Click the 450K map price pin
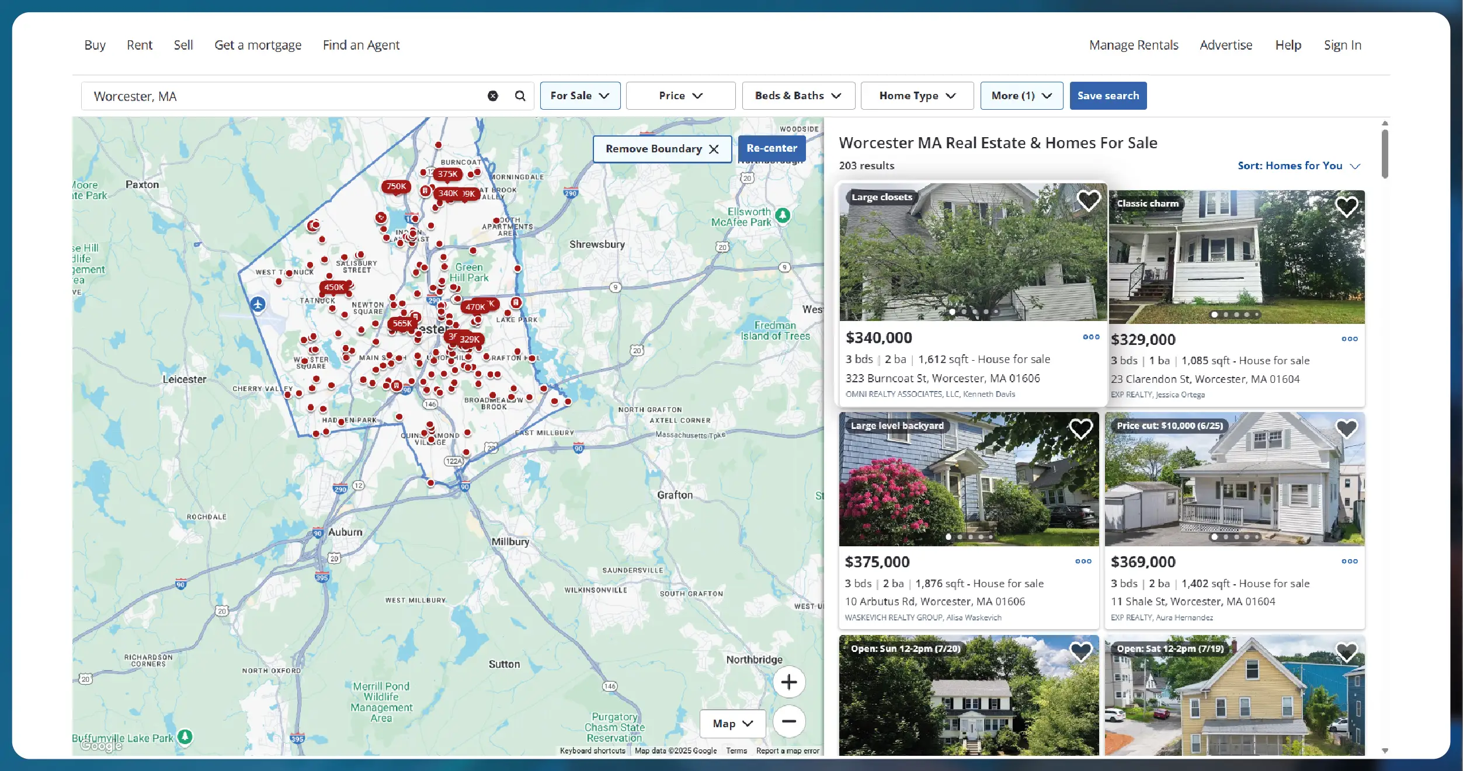This screenshot has height=771, width=1463. tap(334, 287)
